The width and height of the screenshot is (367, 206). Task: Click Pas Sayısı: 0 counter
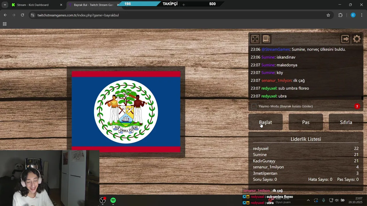pos(348,179)
